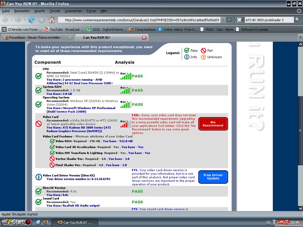Launch Firefox from quick launch
Screen dimensions: 303x227
tap(46, 222)
